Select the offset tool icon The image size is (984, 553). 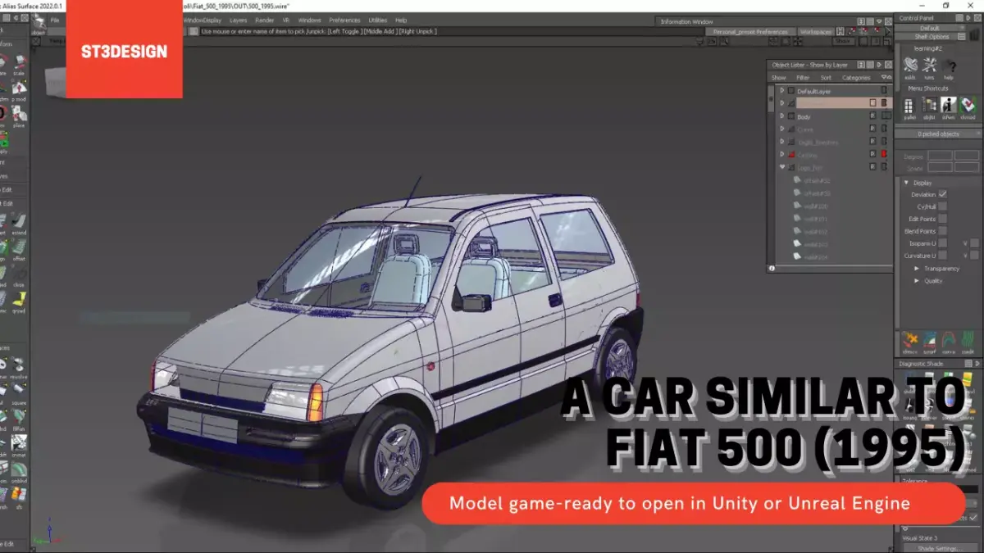pyautogui.click(x=18, y=249)
